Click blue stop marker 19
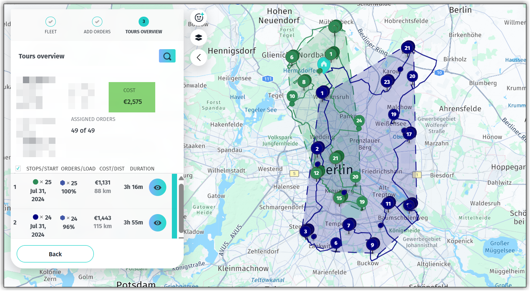This screenshot has height=291, width=530. point(394,114)
